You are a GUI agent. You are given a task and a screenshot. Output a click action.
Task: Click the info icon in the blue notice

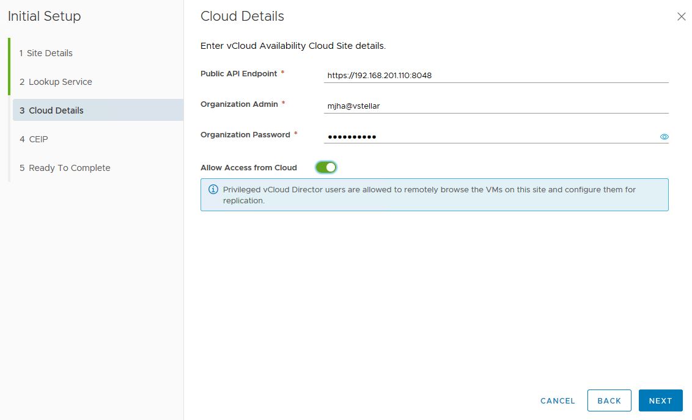tap(213, 189)
